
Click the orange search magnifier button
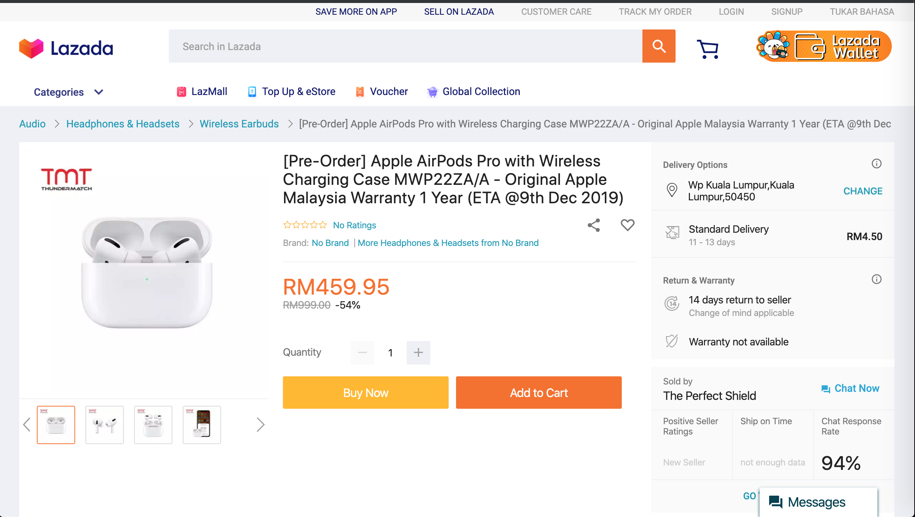click(x=659, y=46)
